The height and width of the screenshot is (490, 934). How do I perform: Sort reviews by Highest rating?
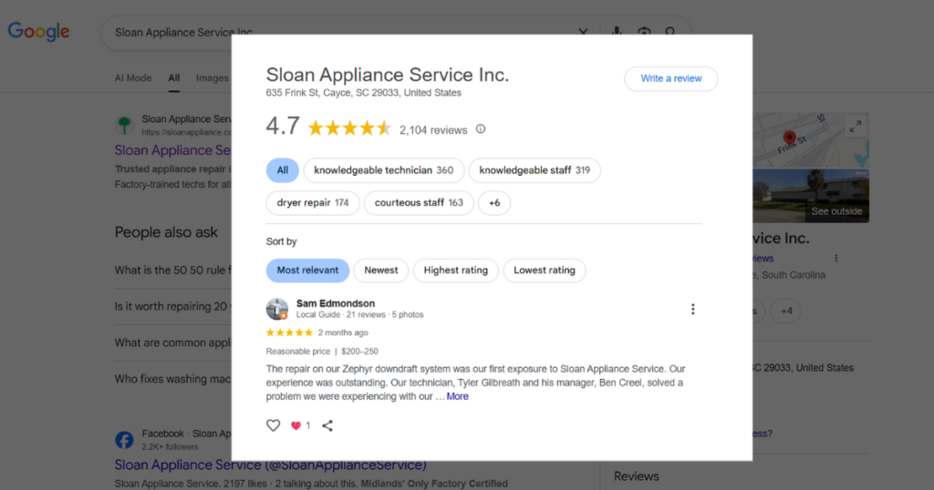coord(456,271)
